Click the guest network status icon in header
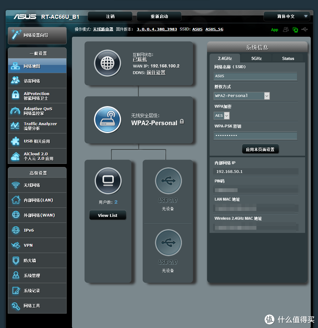 (x=286, y=30)
